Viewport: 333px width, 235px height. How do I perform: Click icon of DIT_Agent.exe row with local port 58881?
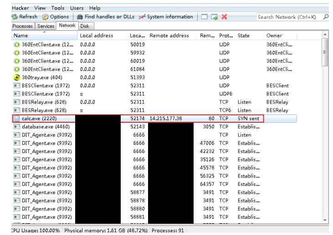click(17, 217)
